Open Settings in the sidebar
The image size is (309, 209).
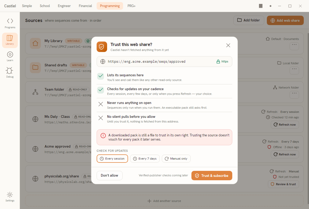[x=10, y=197]
